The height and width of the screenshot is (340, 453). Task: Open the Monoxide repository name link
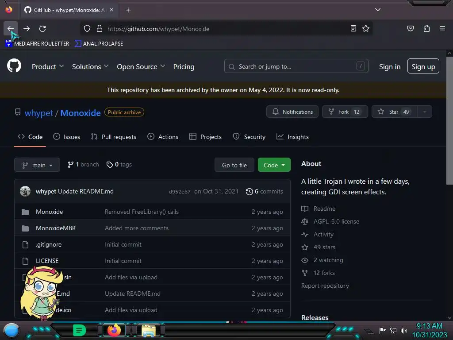click(x=81, y=113)
